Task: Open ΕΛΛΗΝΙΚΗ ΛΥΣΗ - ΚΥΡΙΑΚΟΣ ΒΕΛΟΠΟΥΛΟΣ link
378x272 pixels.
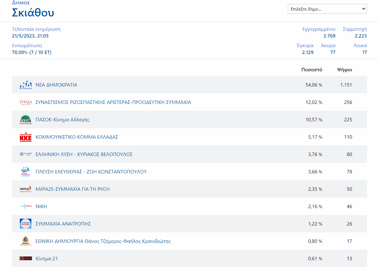Action: [x=84, y=154]
